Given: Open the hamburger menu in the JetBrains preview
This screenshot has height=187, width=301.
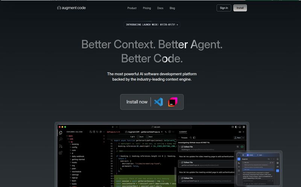Looking at the screenshot, I should coord(243,155).
